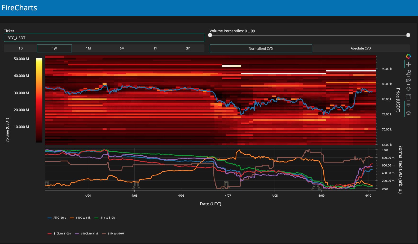
Task: Select the Normalized CVD button
Action: (261, 48)
